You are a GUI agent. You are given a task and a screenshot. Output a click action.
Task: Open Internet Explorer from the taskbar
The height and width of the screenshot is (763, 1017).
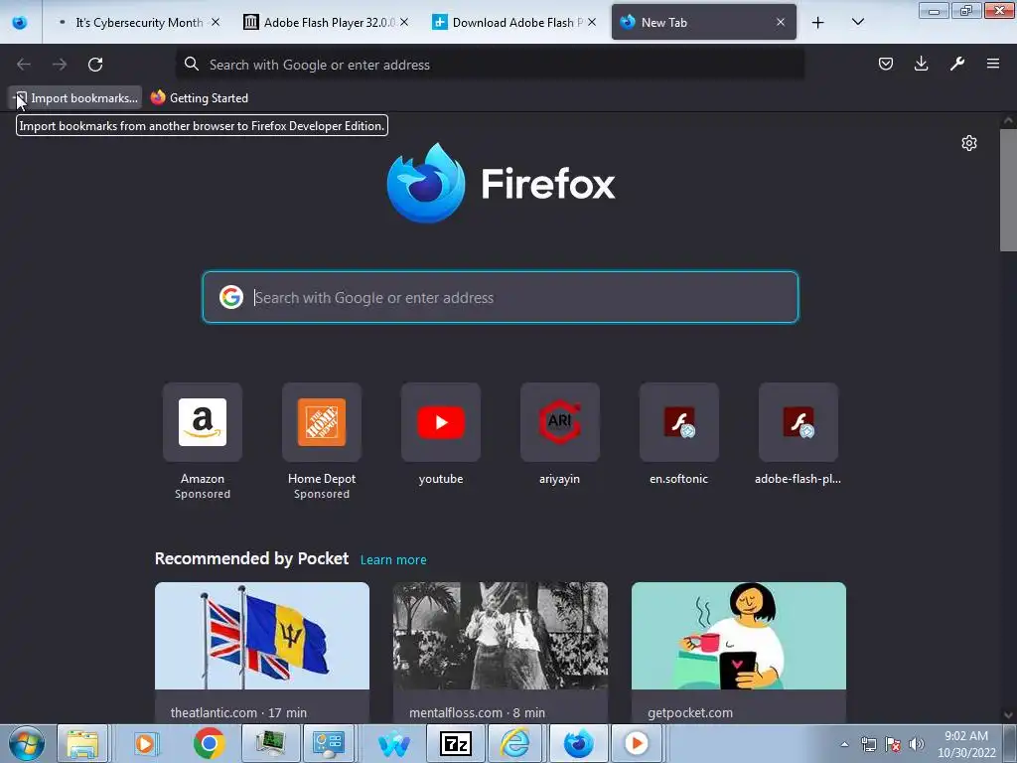(515, 743)
